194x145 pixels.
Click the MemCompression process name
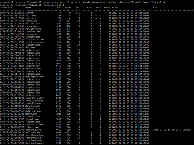[35, 77]
